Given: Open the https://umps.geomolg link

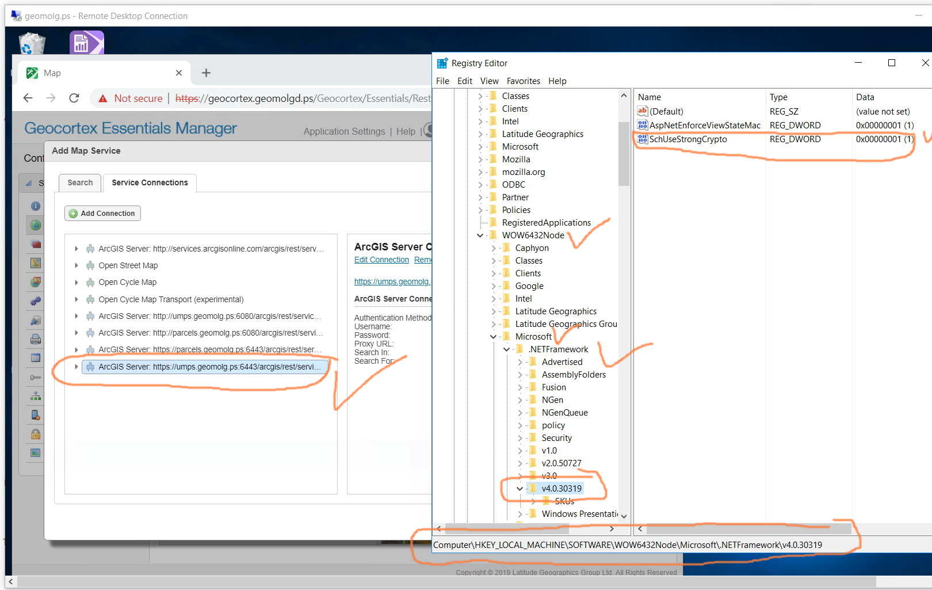Looking at the screenshot, I should pos(392,281).
